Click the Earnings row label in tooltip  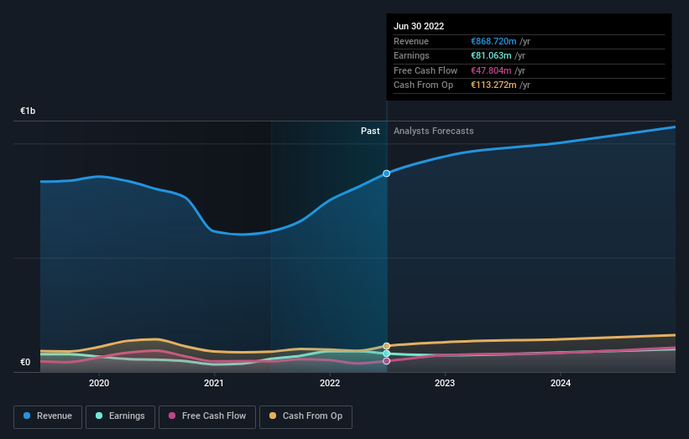click(411, 55)
